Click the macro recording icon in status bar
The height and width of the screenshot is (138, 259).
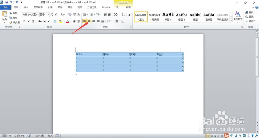click(57, 136)
